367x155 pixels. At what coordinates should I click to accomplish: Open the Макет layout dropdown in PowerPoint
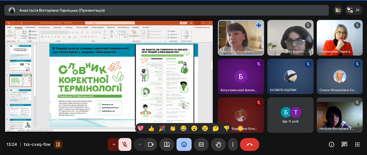pyautogui.click(x=33, y=32)
